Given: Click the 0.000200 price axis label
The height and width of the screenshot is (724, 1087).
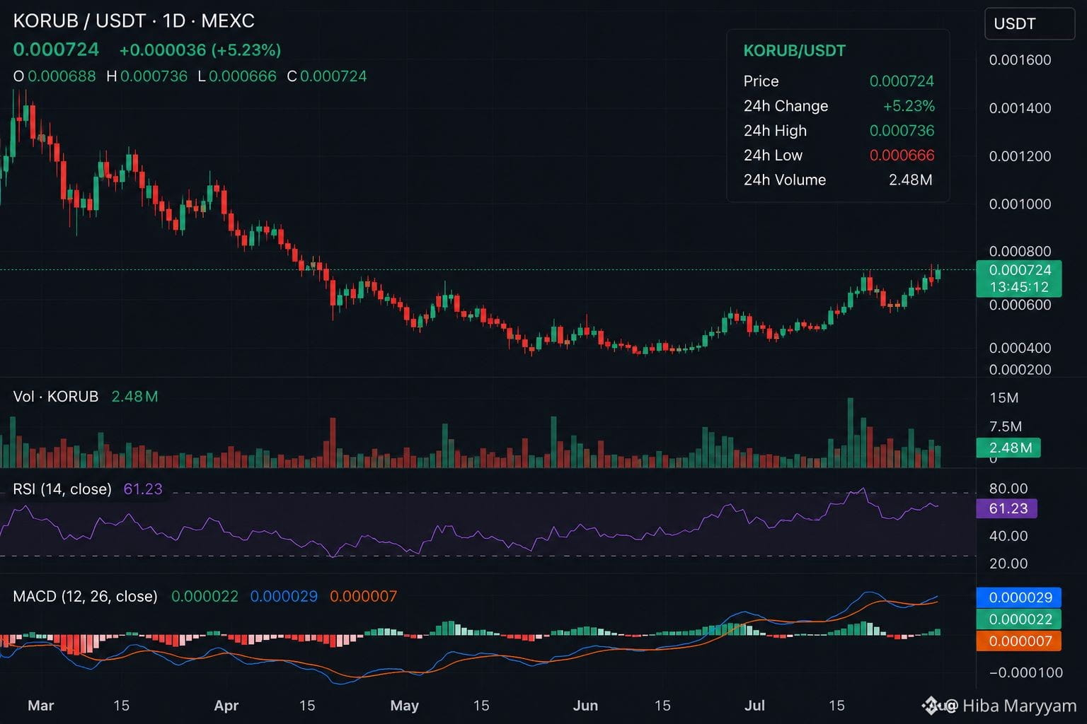Looking at the screenshot, I should 1020,370.
